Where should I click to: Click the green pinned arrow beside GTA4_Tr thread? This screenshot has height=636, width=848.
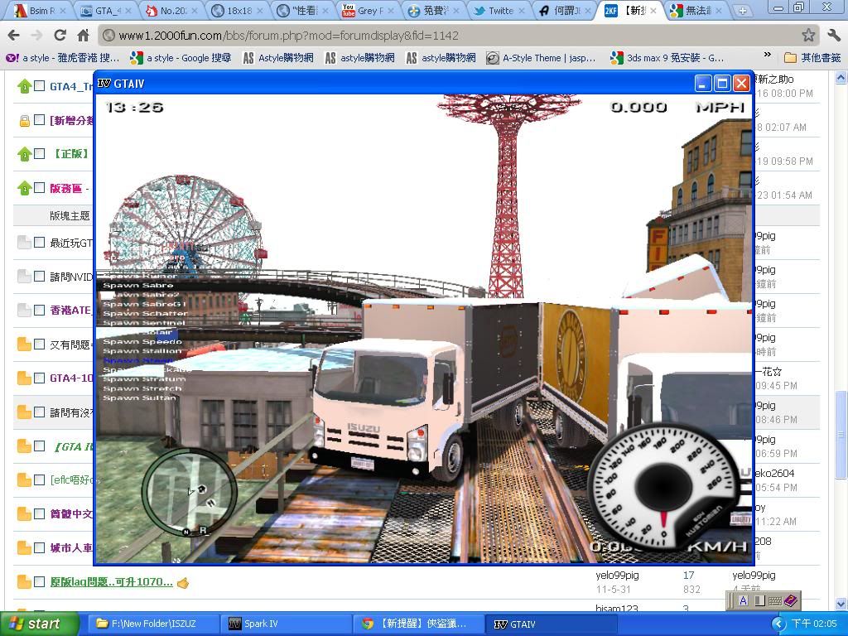point(24,86)
